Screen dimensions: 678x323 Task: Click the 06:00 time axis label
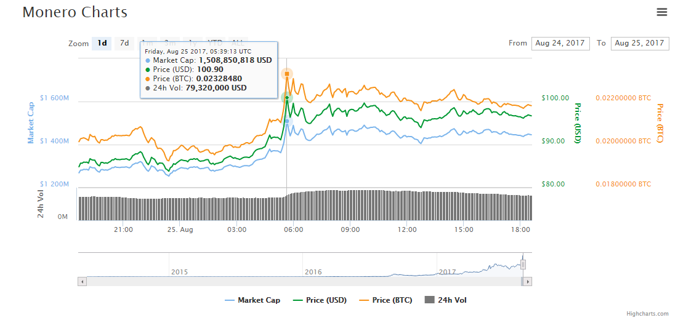(294, 229)
